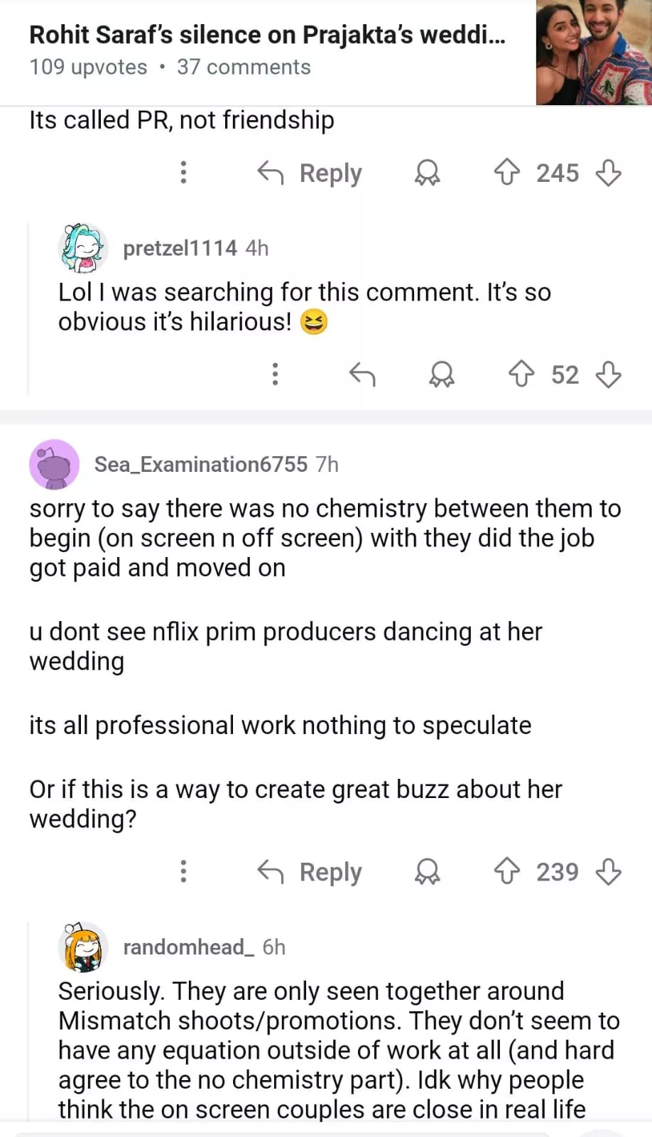
Task: Reply to Sea_Examination6755's comment
Action: (x=310, y=871)
